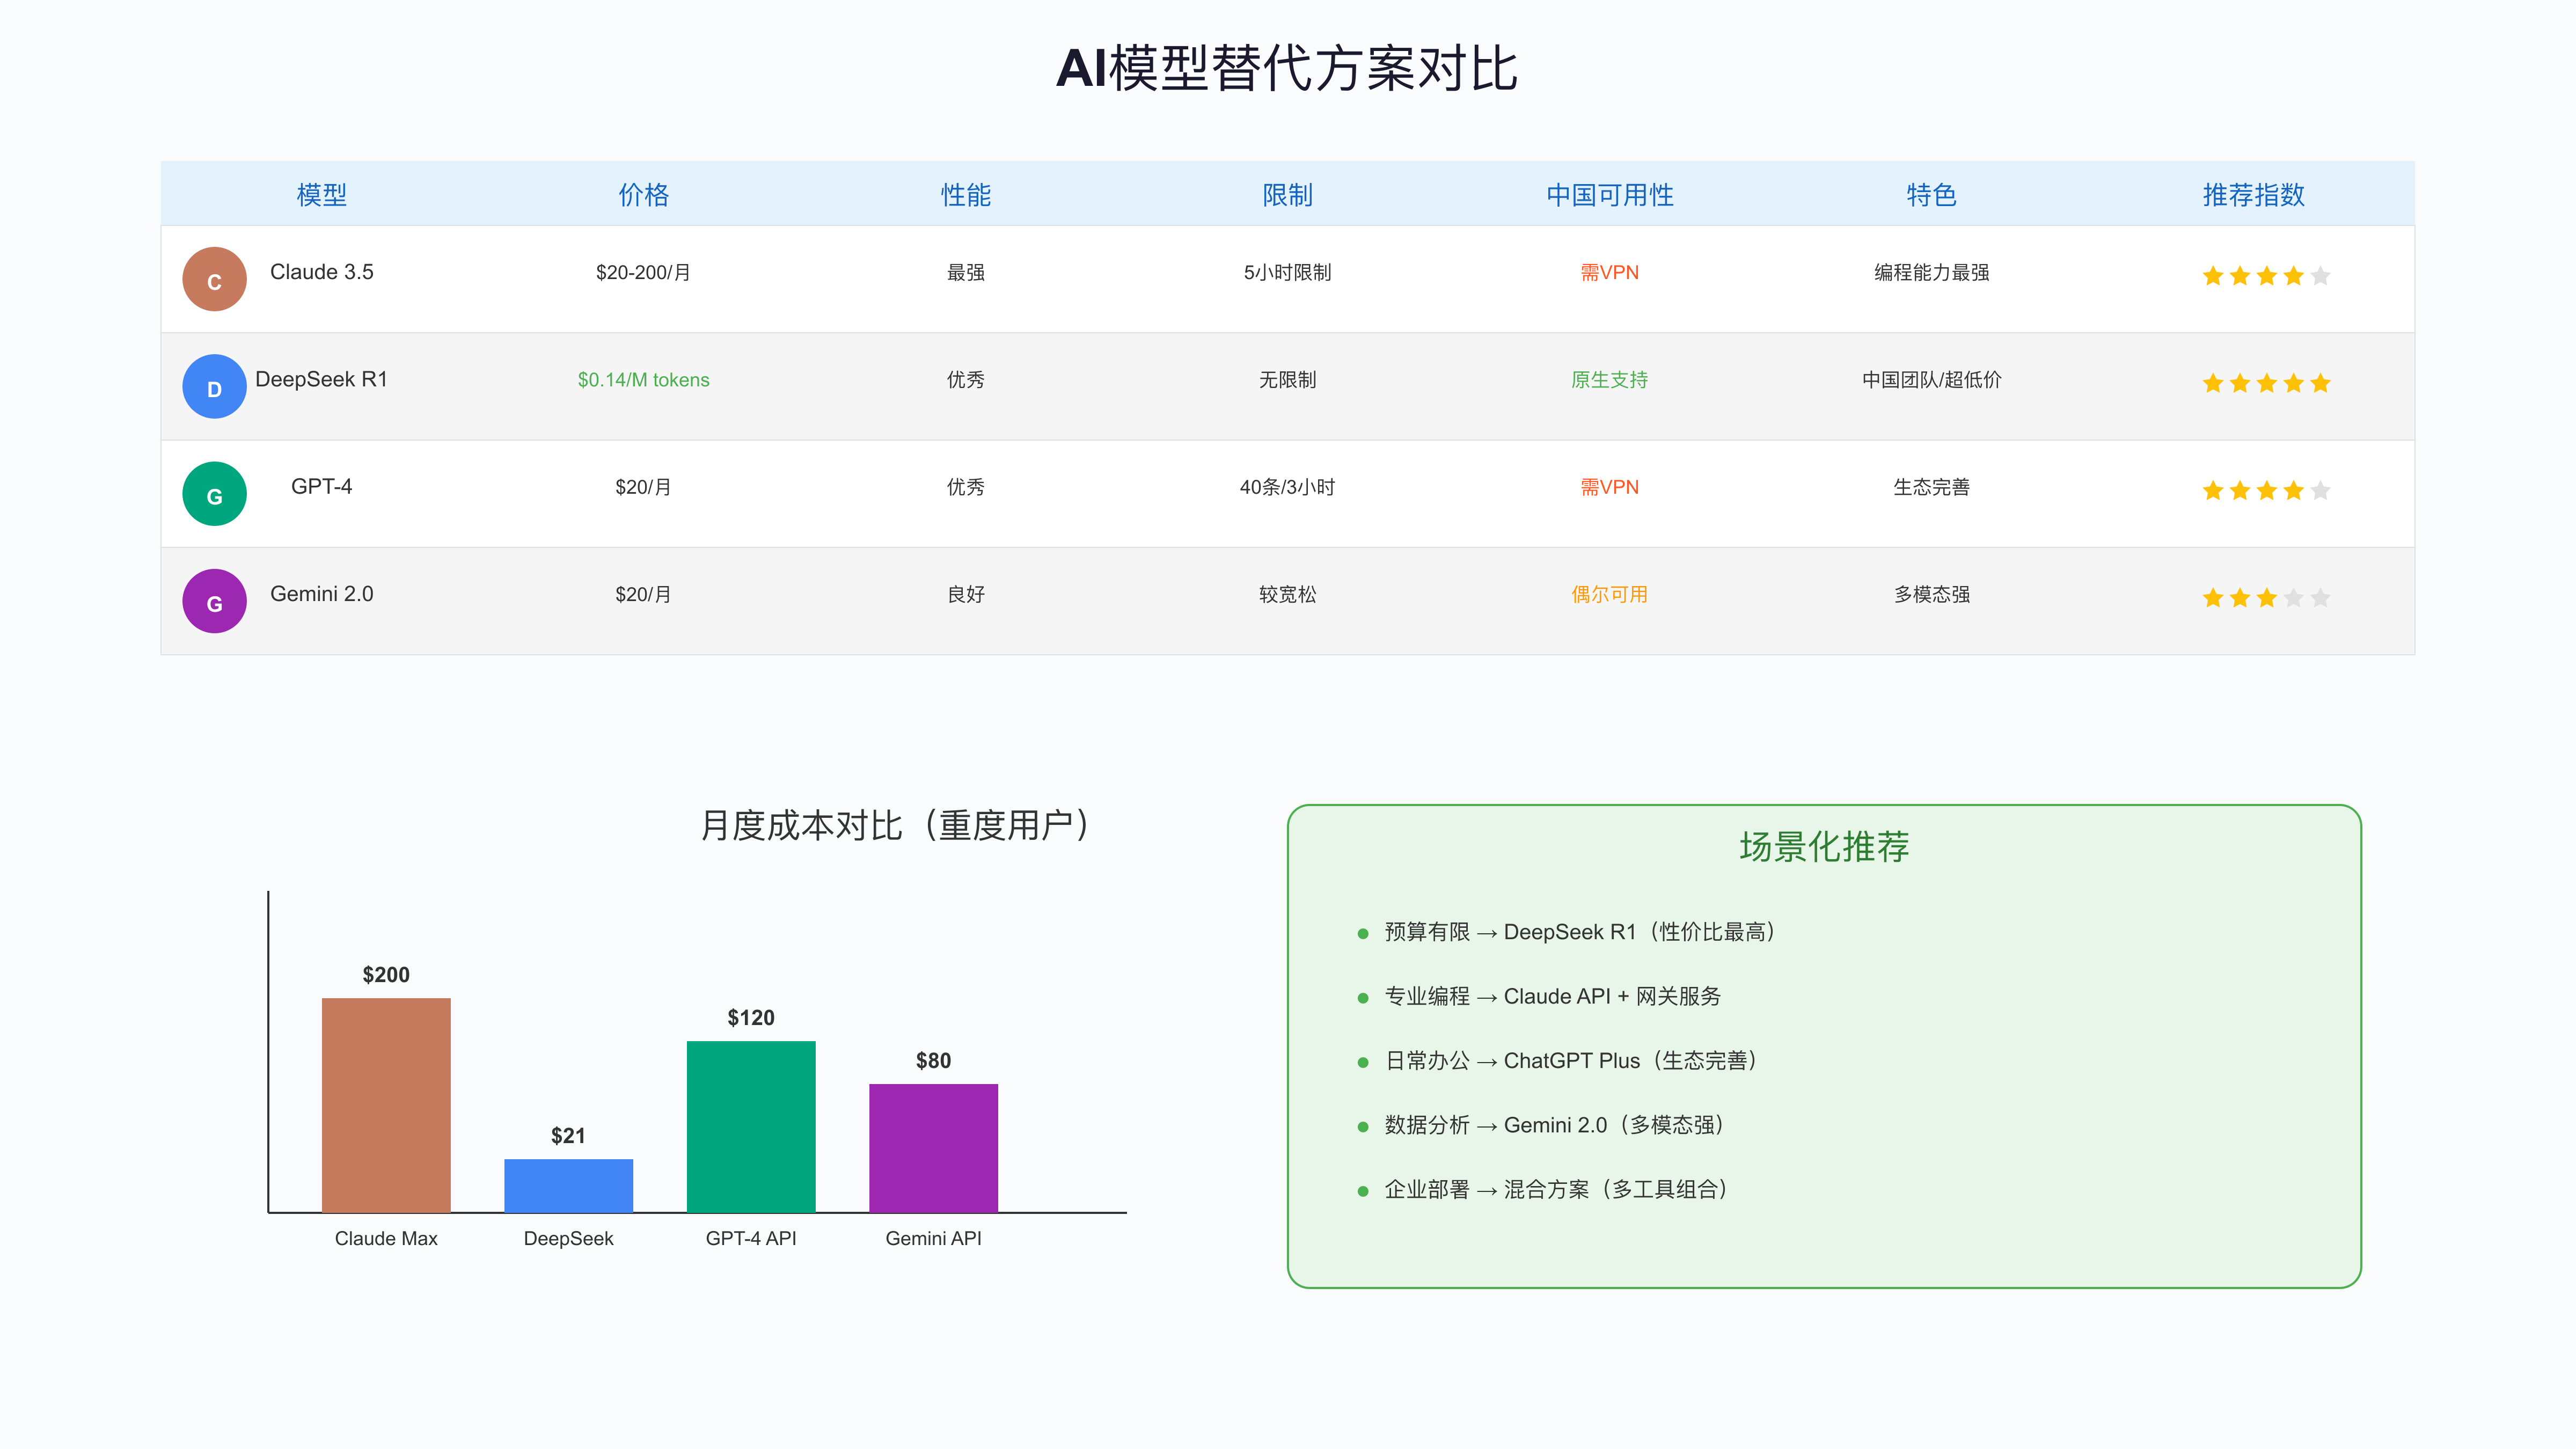Click the 生态完善 feature cell in GPT-4 row
Image resolution: width=2576 pixels, height=1449 pixels.
coord(1932,487)
